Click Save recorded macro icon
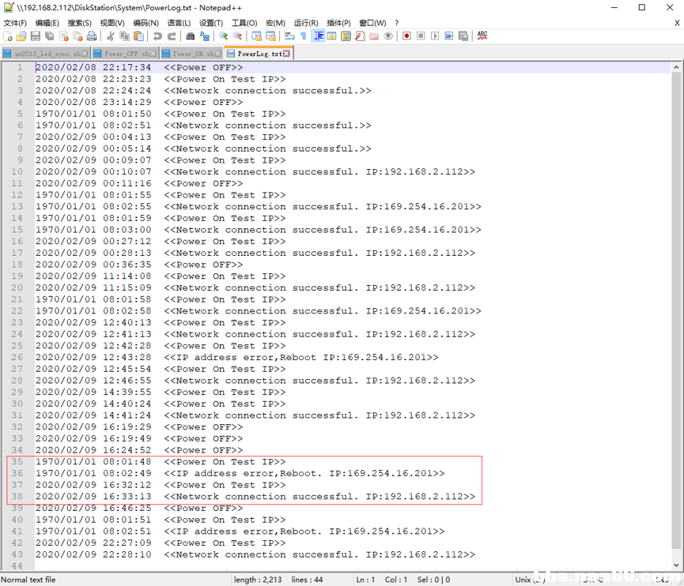The height and width of the screenshot is (586, 684). pos(463,36)
